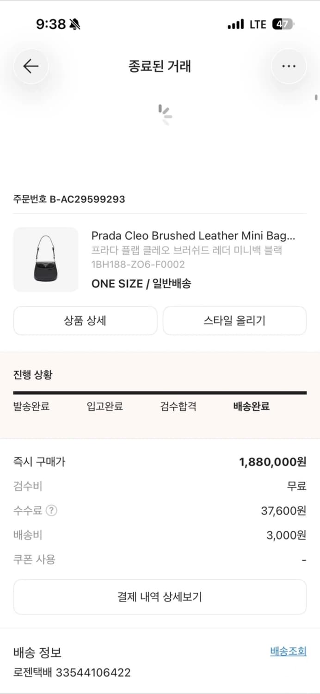Open the 종료된 거래 title header
The width and height of the screenshot is (320, 694).
pyautogui.click(x=160, y=66)
